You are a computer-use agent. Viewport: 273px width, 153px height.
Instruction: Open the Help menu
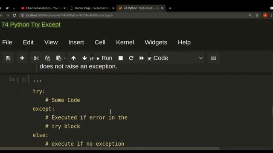point(184,42)
